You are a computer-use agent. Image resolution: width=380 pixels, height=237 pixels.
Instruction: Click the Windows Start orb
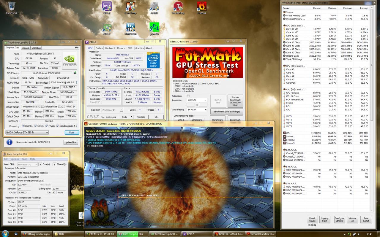[x=5, y=234]
